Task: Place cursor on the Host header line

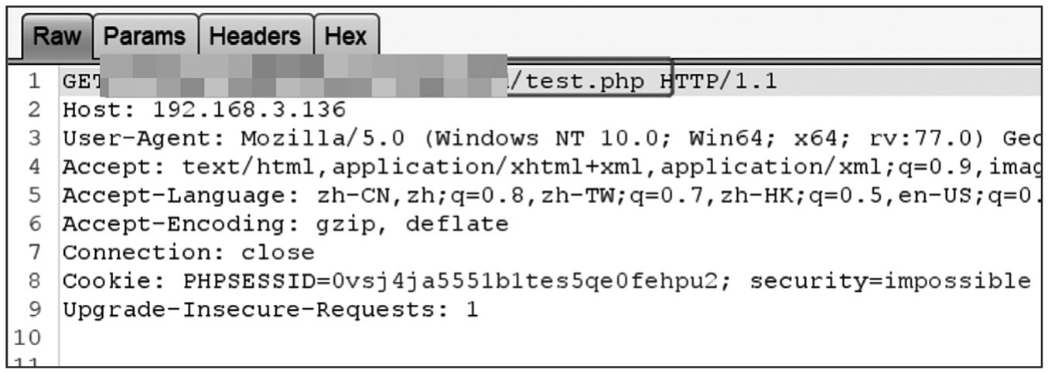Action: point(204,110)
